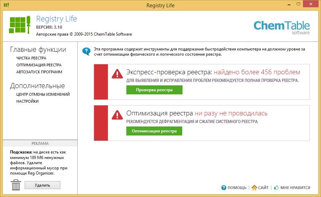The image size is (321, 197).
Task: Click the ни разу не проводилась text
Action: (231, 113)
